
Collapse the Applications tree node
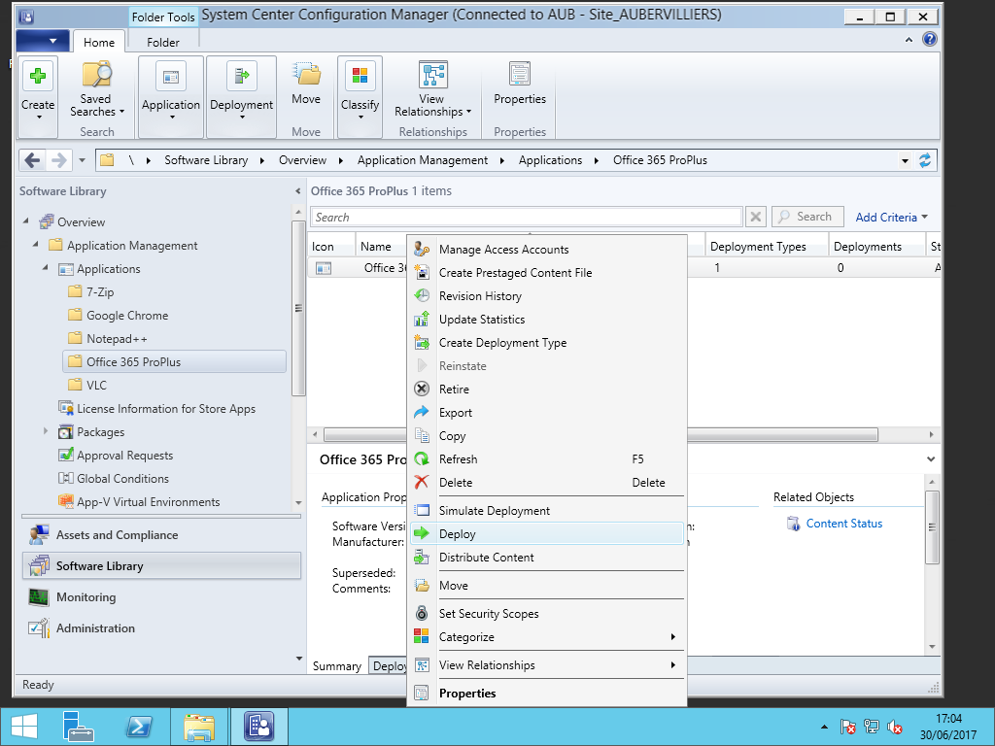(46, 268)
